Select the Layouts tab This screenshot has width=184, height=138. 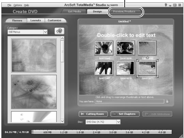tap(35, 20)
